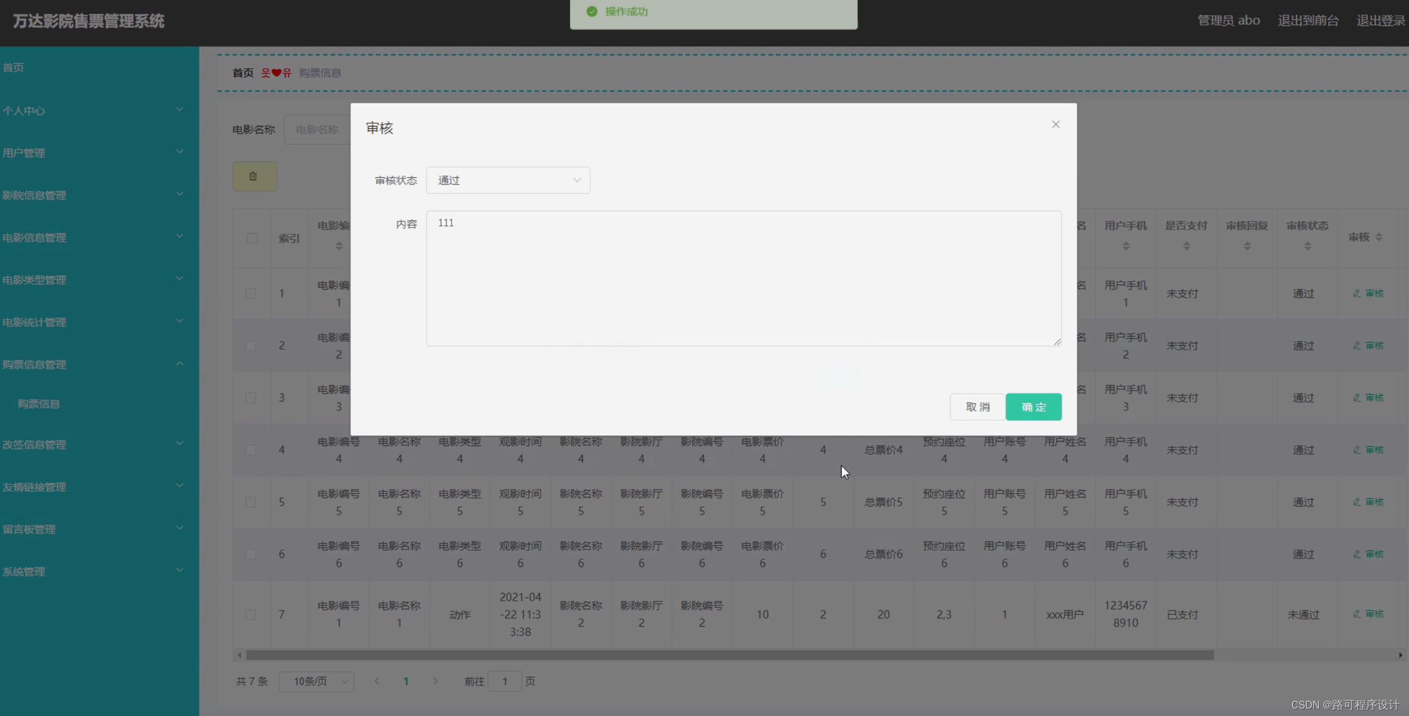
Task: Check the row 5 checkbox
Action: 251,502
